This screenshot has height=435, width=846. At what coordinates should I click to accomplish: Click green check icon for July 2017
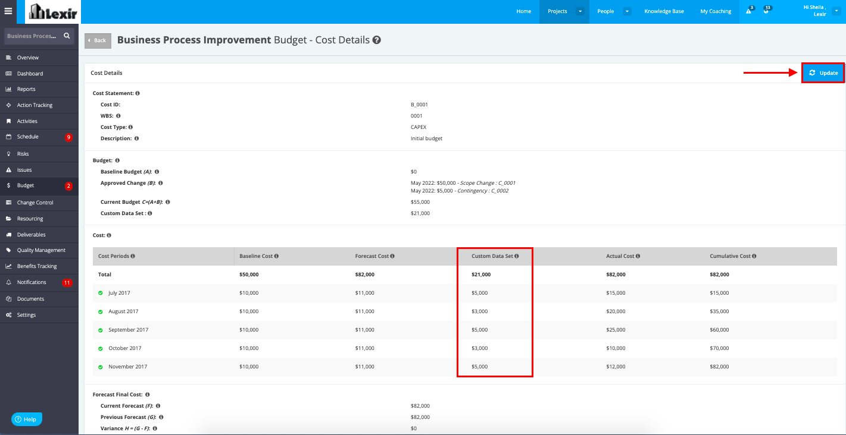point(101,293)
